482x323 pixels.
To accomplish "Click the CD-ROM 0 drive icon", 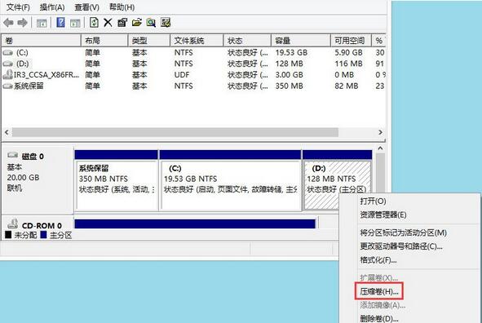I will tap(12, 223).
